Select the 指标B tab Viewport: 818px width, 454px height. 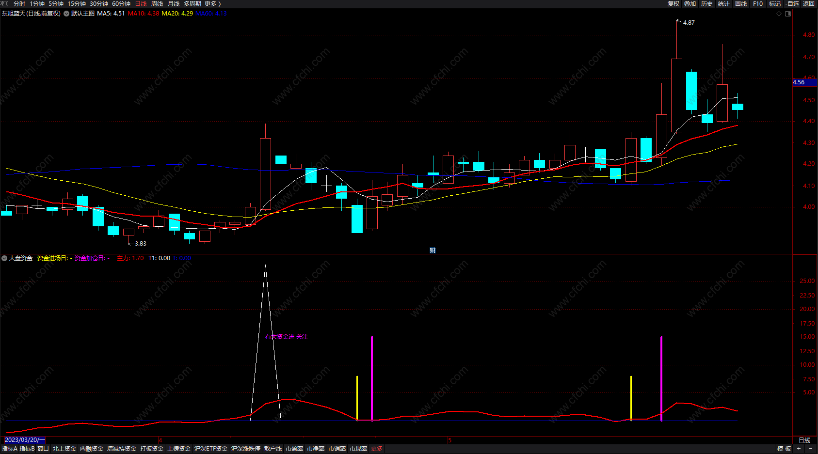coord(27,449)
